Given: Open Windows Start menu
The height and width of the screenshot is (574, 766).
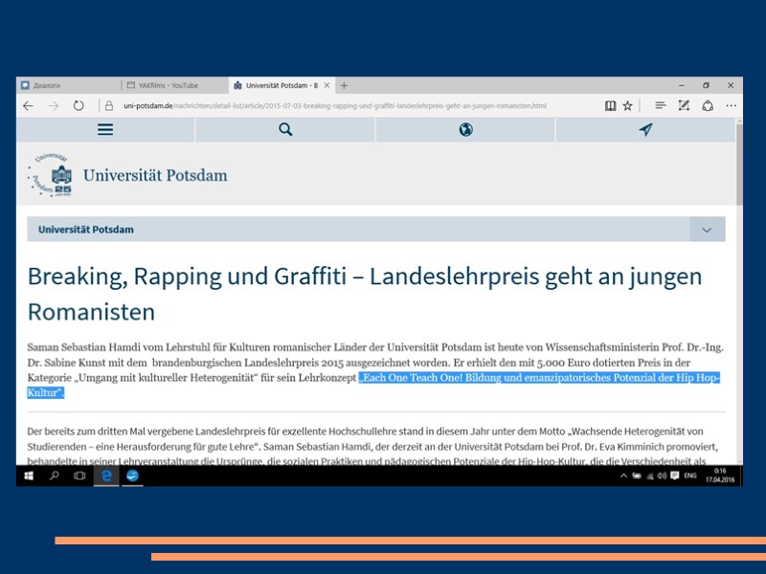Looking at the screenshot, I should point(29,475).
